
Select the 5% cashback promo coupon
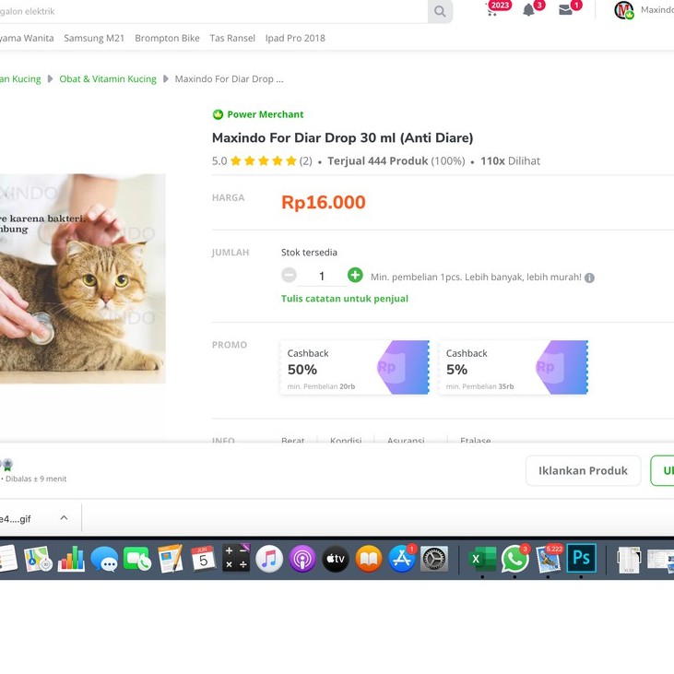coord(513,367)
